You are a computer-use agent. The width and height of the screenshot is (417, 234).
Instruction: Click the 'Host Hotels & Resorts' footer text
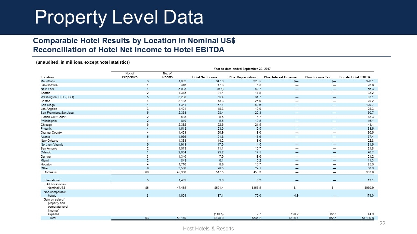[x=208, y=228]
